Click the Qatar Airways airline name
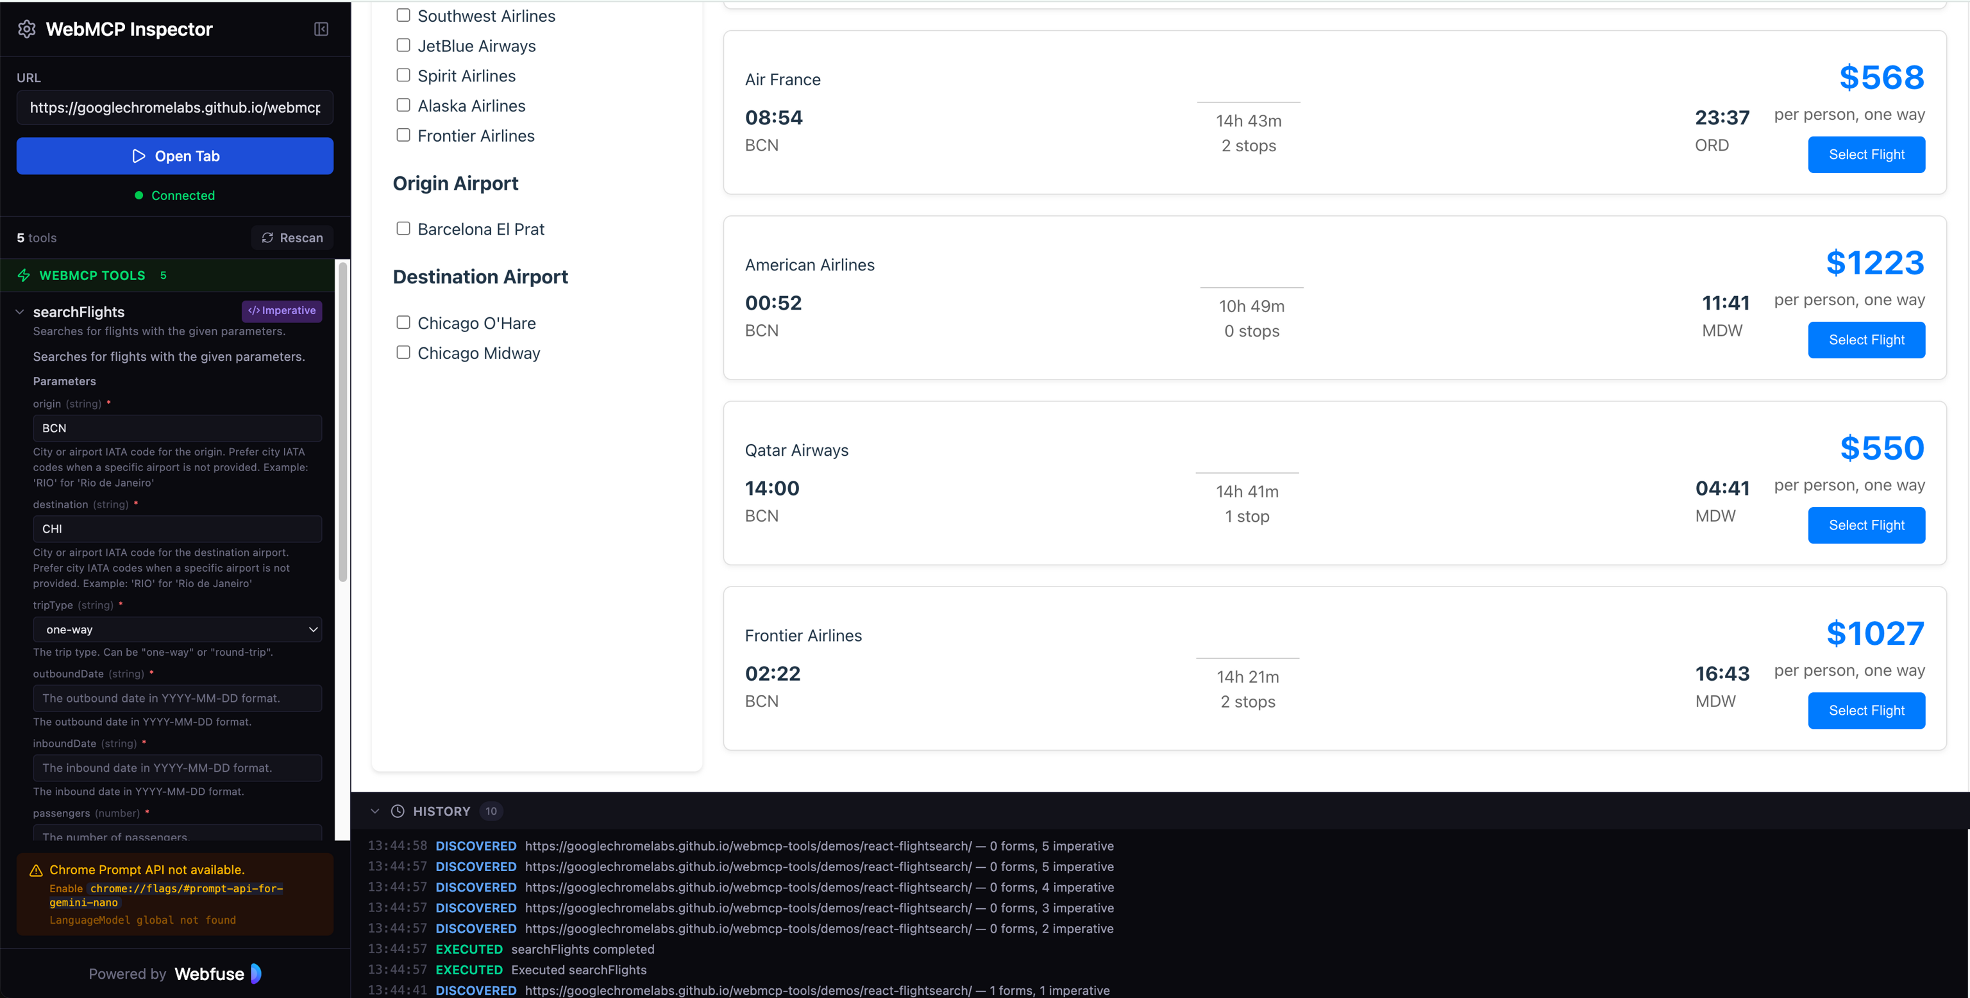The width and height of the screenshot is (1970, 998). click(x=796, y=450)
